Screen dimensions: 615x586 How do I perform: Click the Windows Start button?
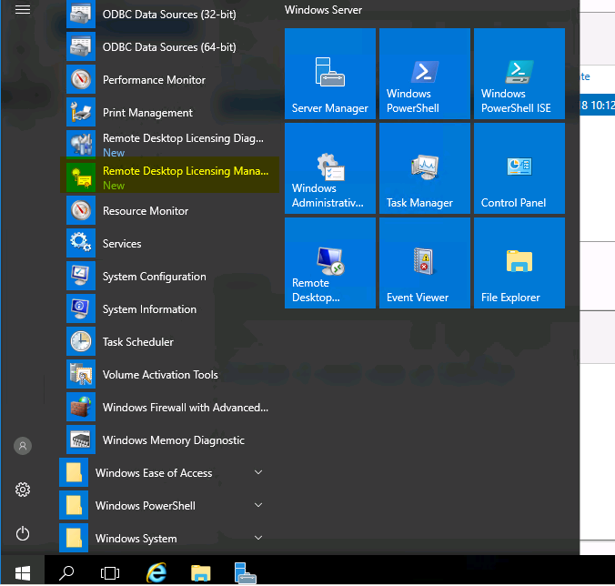pyautogui.click(x=23, y=572)
